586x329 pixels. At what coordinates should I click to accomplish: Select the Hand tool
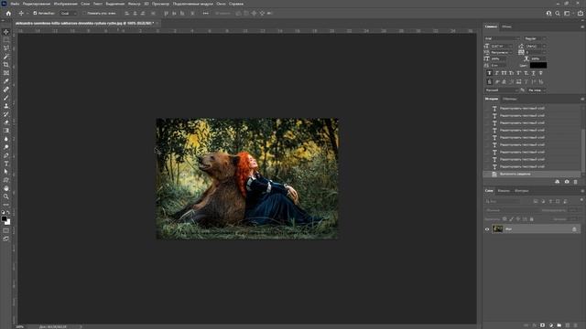click(6, 188)
